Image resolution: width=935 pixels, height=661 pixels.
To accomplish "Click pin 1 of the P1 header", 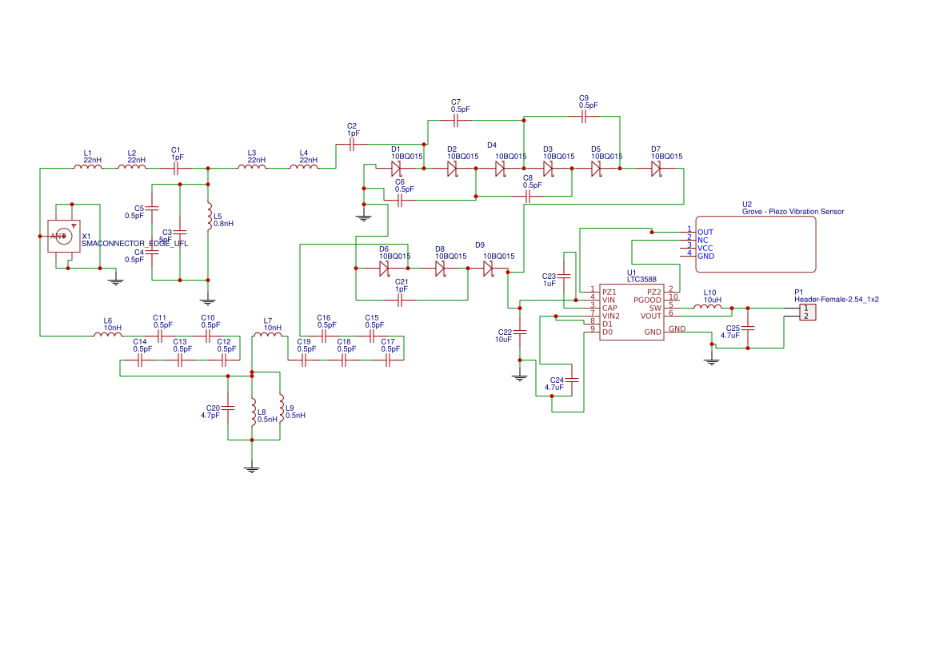I will [806, 308].
